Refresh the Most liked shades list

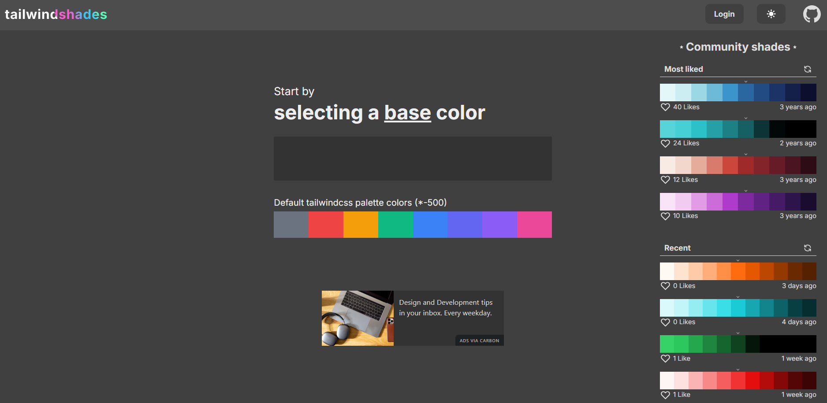pos(807,69)
